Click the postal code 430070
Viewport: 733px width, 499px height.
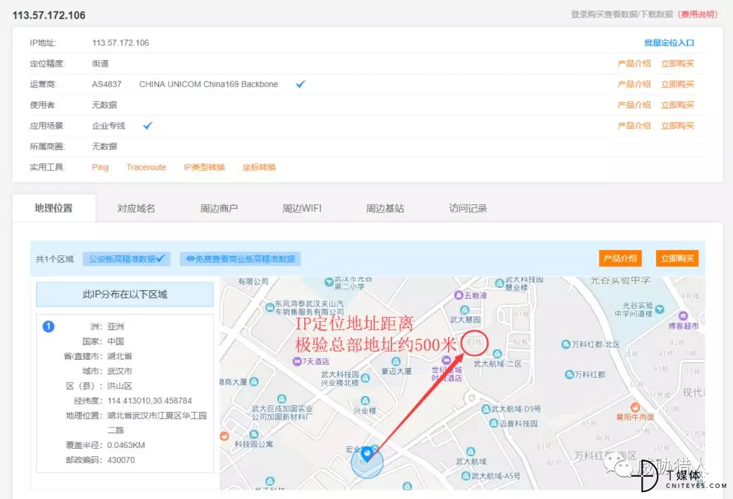tap(121, 460)
